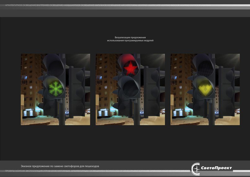Select the middle traffic light visualization image
The image size is (250, 177).
click(130, 89)
